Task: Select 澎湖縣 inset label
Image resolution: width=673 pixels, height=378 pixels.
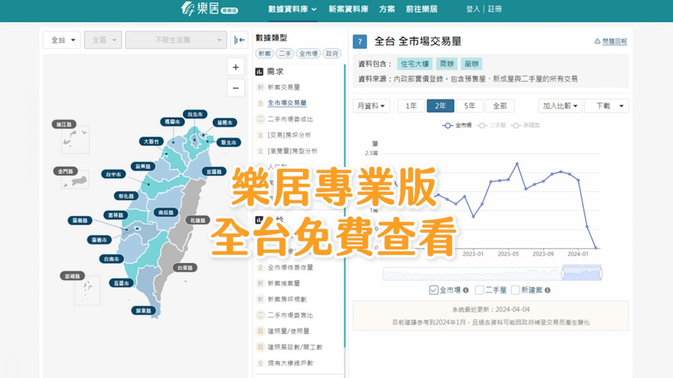Action: (71, 276)
